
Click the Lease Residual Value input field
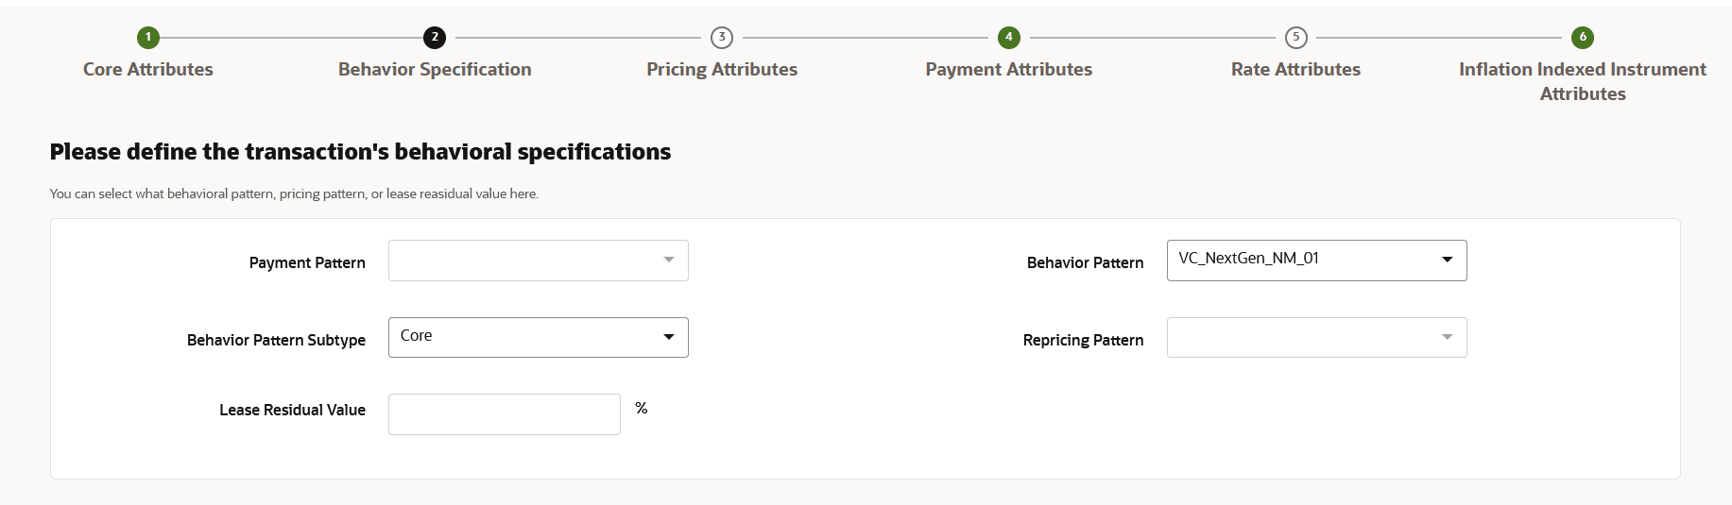coord(504,414)
